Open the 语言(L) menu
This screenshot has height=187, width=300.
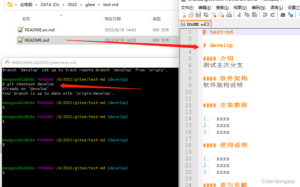pos(276,7)
